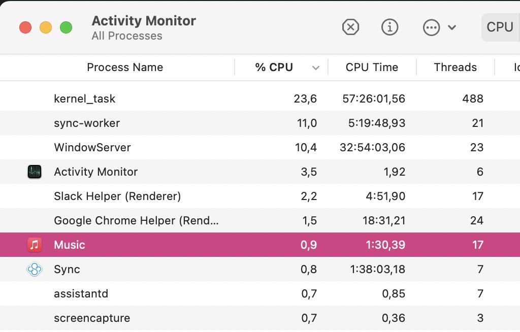Sort by CPU Time column header

(372, 68)
